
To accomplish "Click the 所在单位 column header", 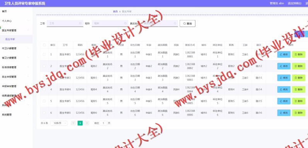I will (x=217, y=45).
